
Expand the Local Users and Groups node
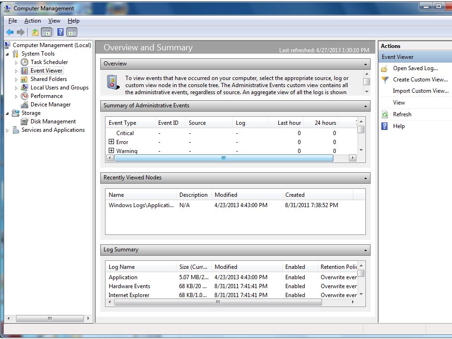coord(16,88)
